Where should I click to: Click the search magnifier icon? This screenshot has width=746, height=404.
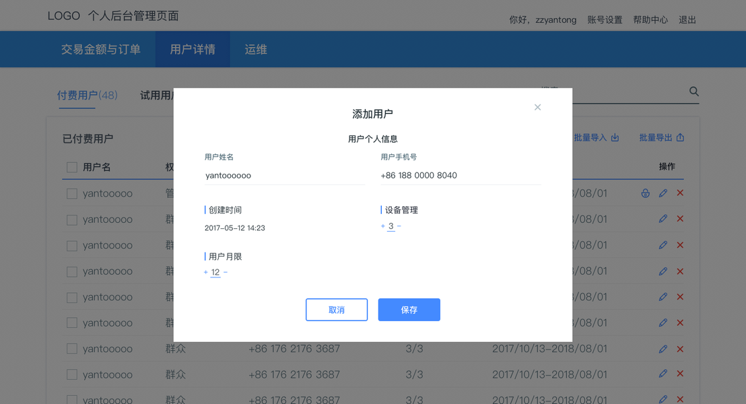[693, 92]
